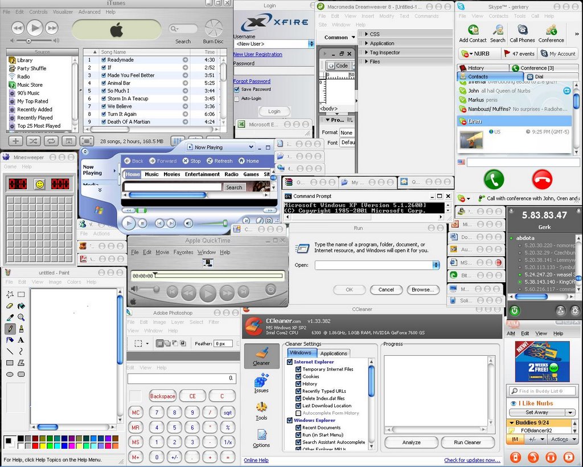Screen dimensions: 583x467
Task: Uncheck CCleaner Temporary Internet Files checkbox
Action: point(298,369)
